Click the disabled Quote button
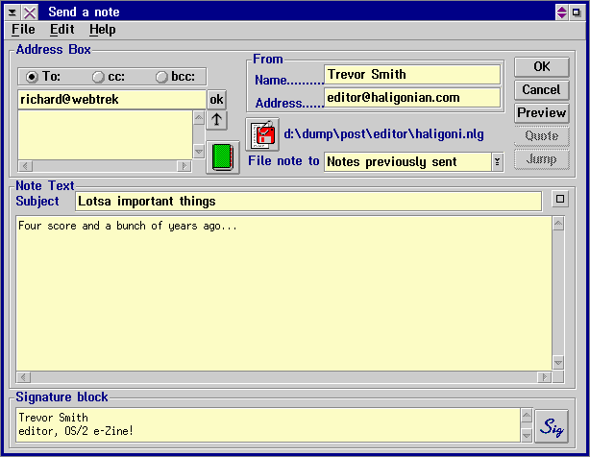The image size is (590, 457). [541, 136]
